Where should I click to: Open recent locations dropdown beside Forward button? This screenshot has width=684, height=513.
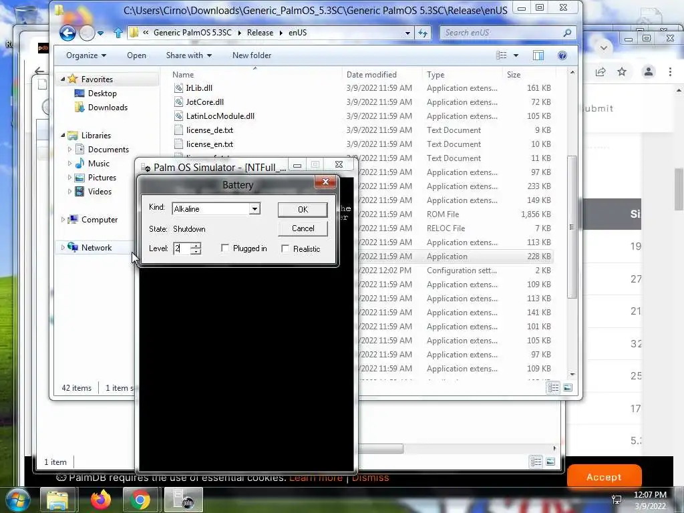coord(100,33)
